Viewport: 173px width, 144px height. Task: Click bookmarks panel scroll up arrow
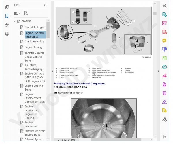pos(48,21)
